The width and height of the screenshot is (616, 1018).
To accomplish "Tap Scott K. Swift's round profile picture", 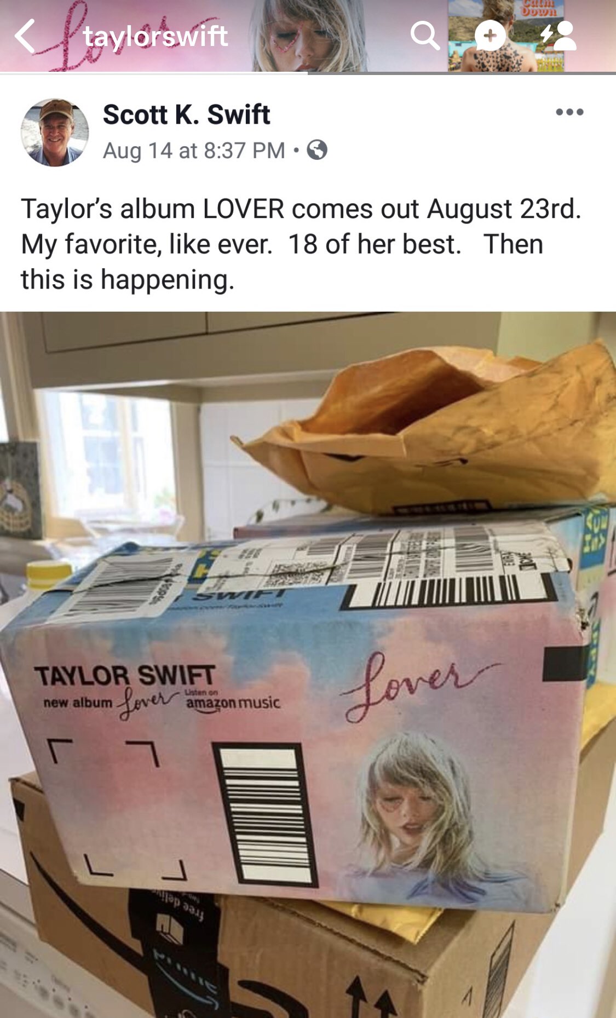I will [x=54, y=133].
